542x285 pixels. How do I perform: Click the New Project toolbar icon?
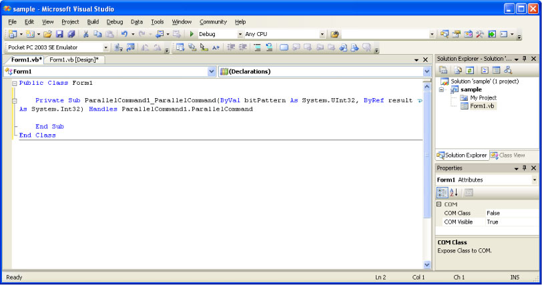[13, 34]
